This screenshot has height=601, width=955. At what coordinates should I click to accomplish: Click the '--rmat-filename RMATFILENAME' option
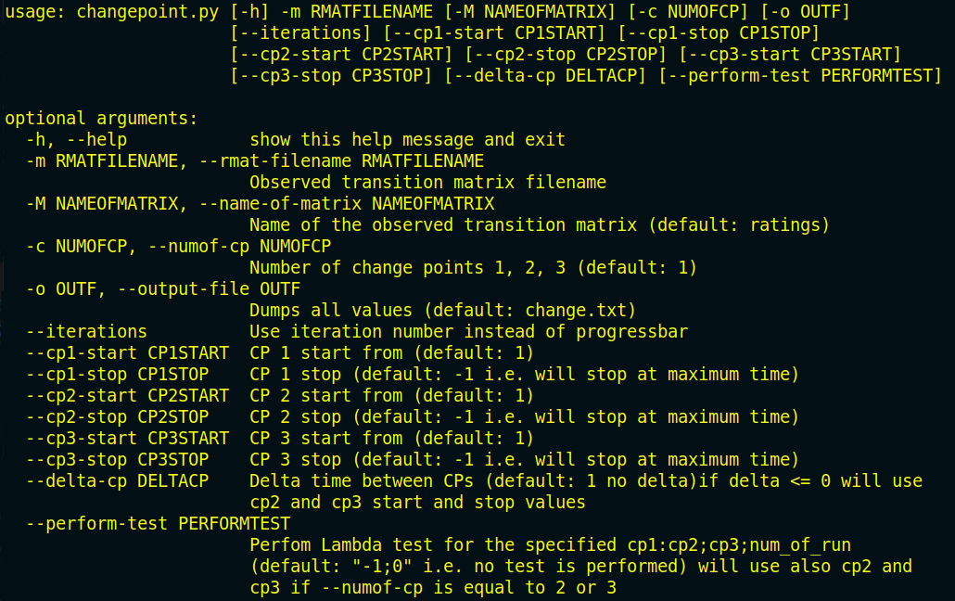coord(342,161)
